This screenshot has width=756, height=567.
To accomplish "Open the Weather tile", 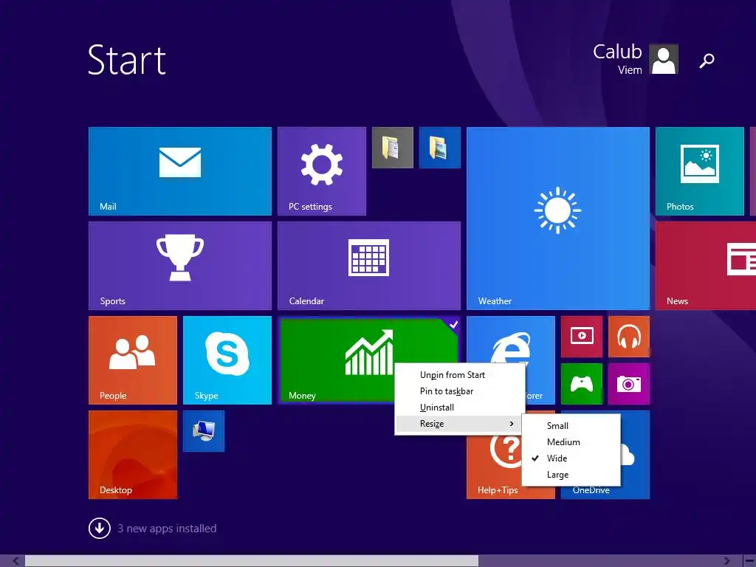I will coord(558,219).
